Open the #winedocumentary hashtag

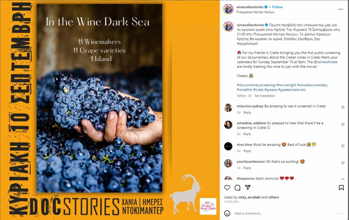[x=313, y=85]
